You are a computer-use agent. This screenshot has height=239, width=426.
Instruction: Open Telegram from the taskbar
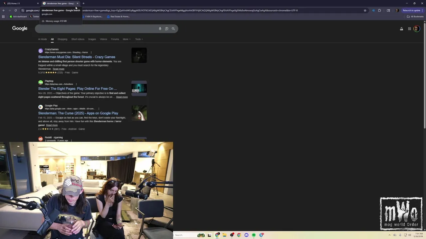click(261, 235)
